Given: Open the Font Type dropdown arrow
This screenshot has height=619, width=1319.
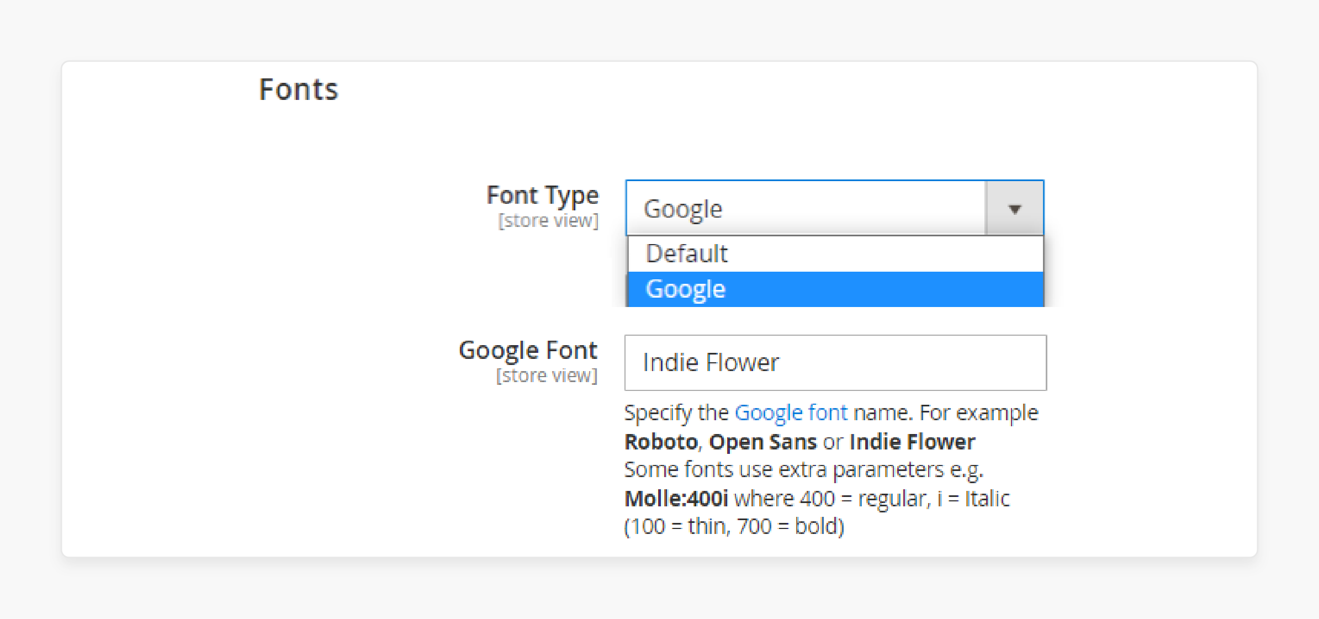Looking at the screenshot, I should pyautogui.click(x=1014, y=209).
